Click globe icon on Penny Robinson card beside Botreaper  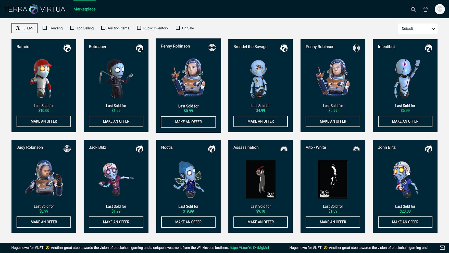[x=212, y=48]
